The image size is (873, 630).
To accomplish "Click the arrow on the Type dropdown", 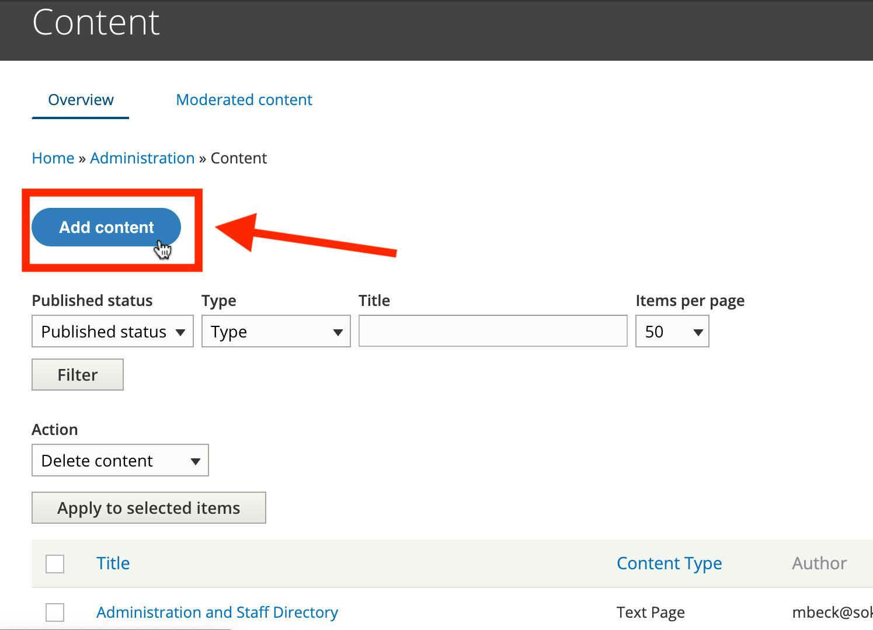I will [x=338, y=332].
